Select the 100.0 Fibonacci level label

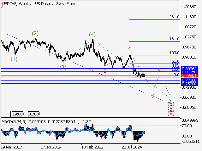coord(174,53)
